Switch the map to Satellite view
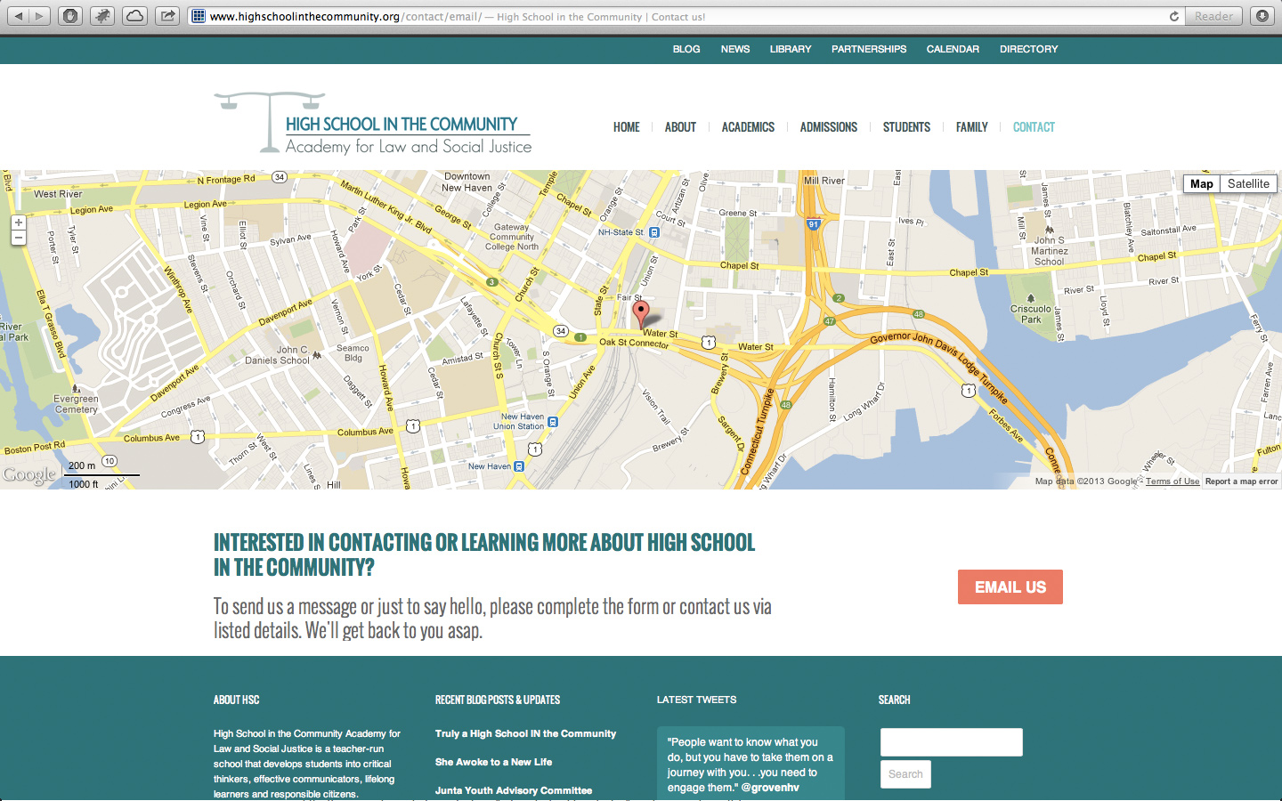Image resolution: width=1282 pixels, height=801 pixels. 1247,183
